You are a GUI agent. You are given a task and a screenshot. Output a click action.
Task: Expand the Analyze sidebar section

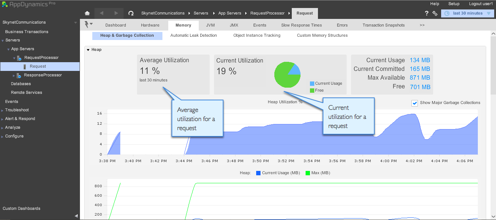click(3, 128)
